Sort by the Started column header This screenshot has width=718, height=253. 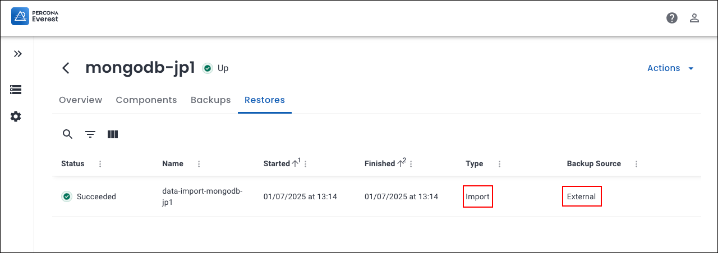277,164
